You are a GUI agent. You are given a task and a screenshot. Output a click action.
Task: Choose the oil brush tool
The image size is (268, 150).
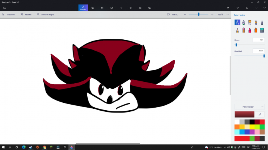[x=250, y=22]
